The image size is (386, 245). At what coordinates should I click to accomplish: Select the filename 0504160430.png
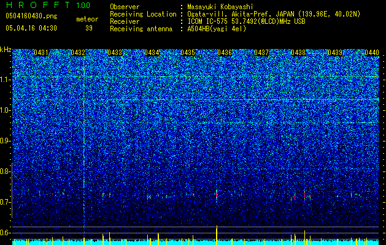point(31,17)
